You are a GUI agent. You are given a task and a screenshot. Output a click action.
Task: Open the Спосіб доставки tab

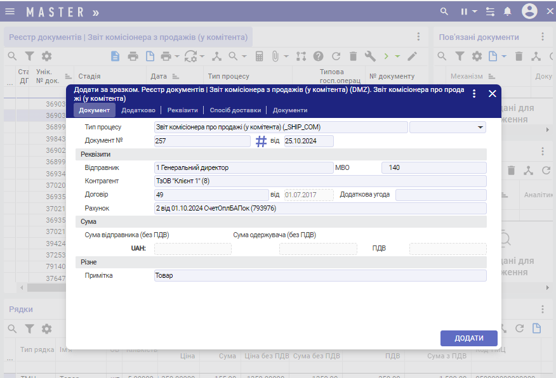coord(235,110)
